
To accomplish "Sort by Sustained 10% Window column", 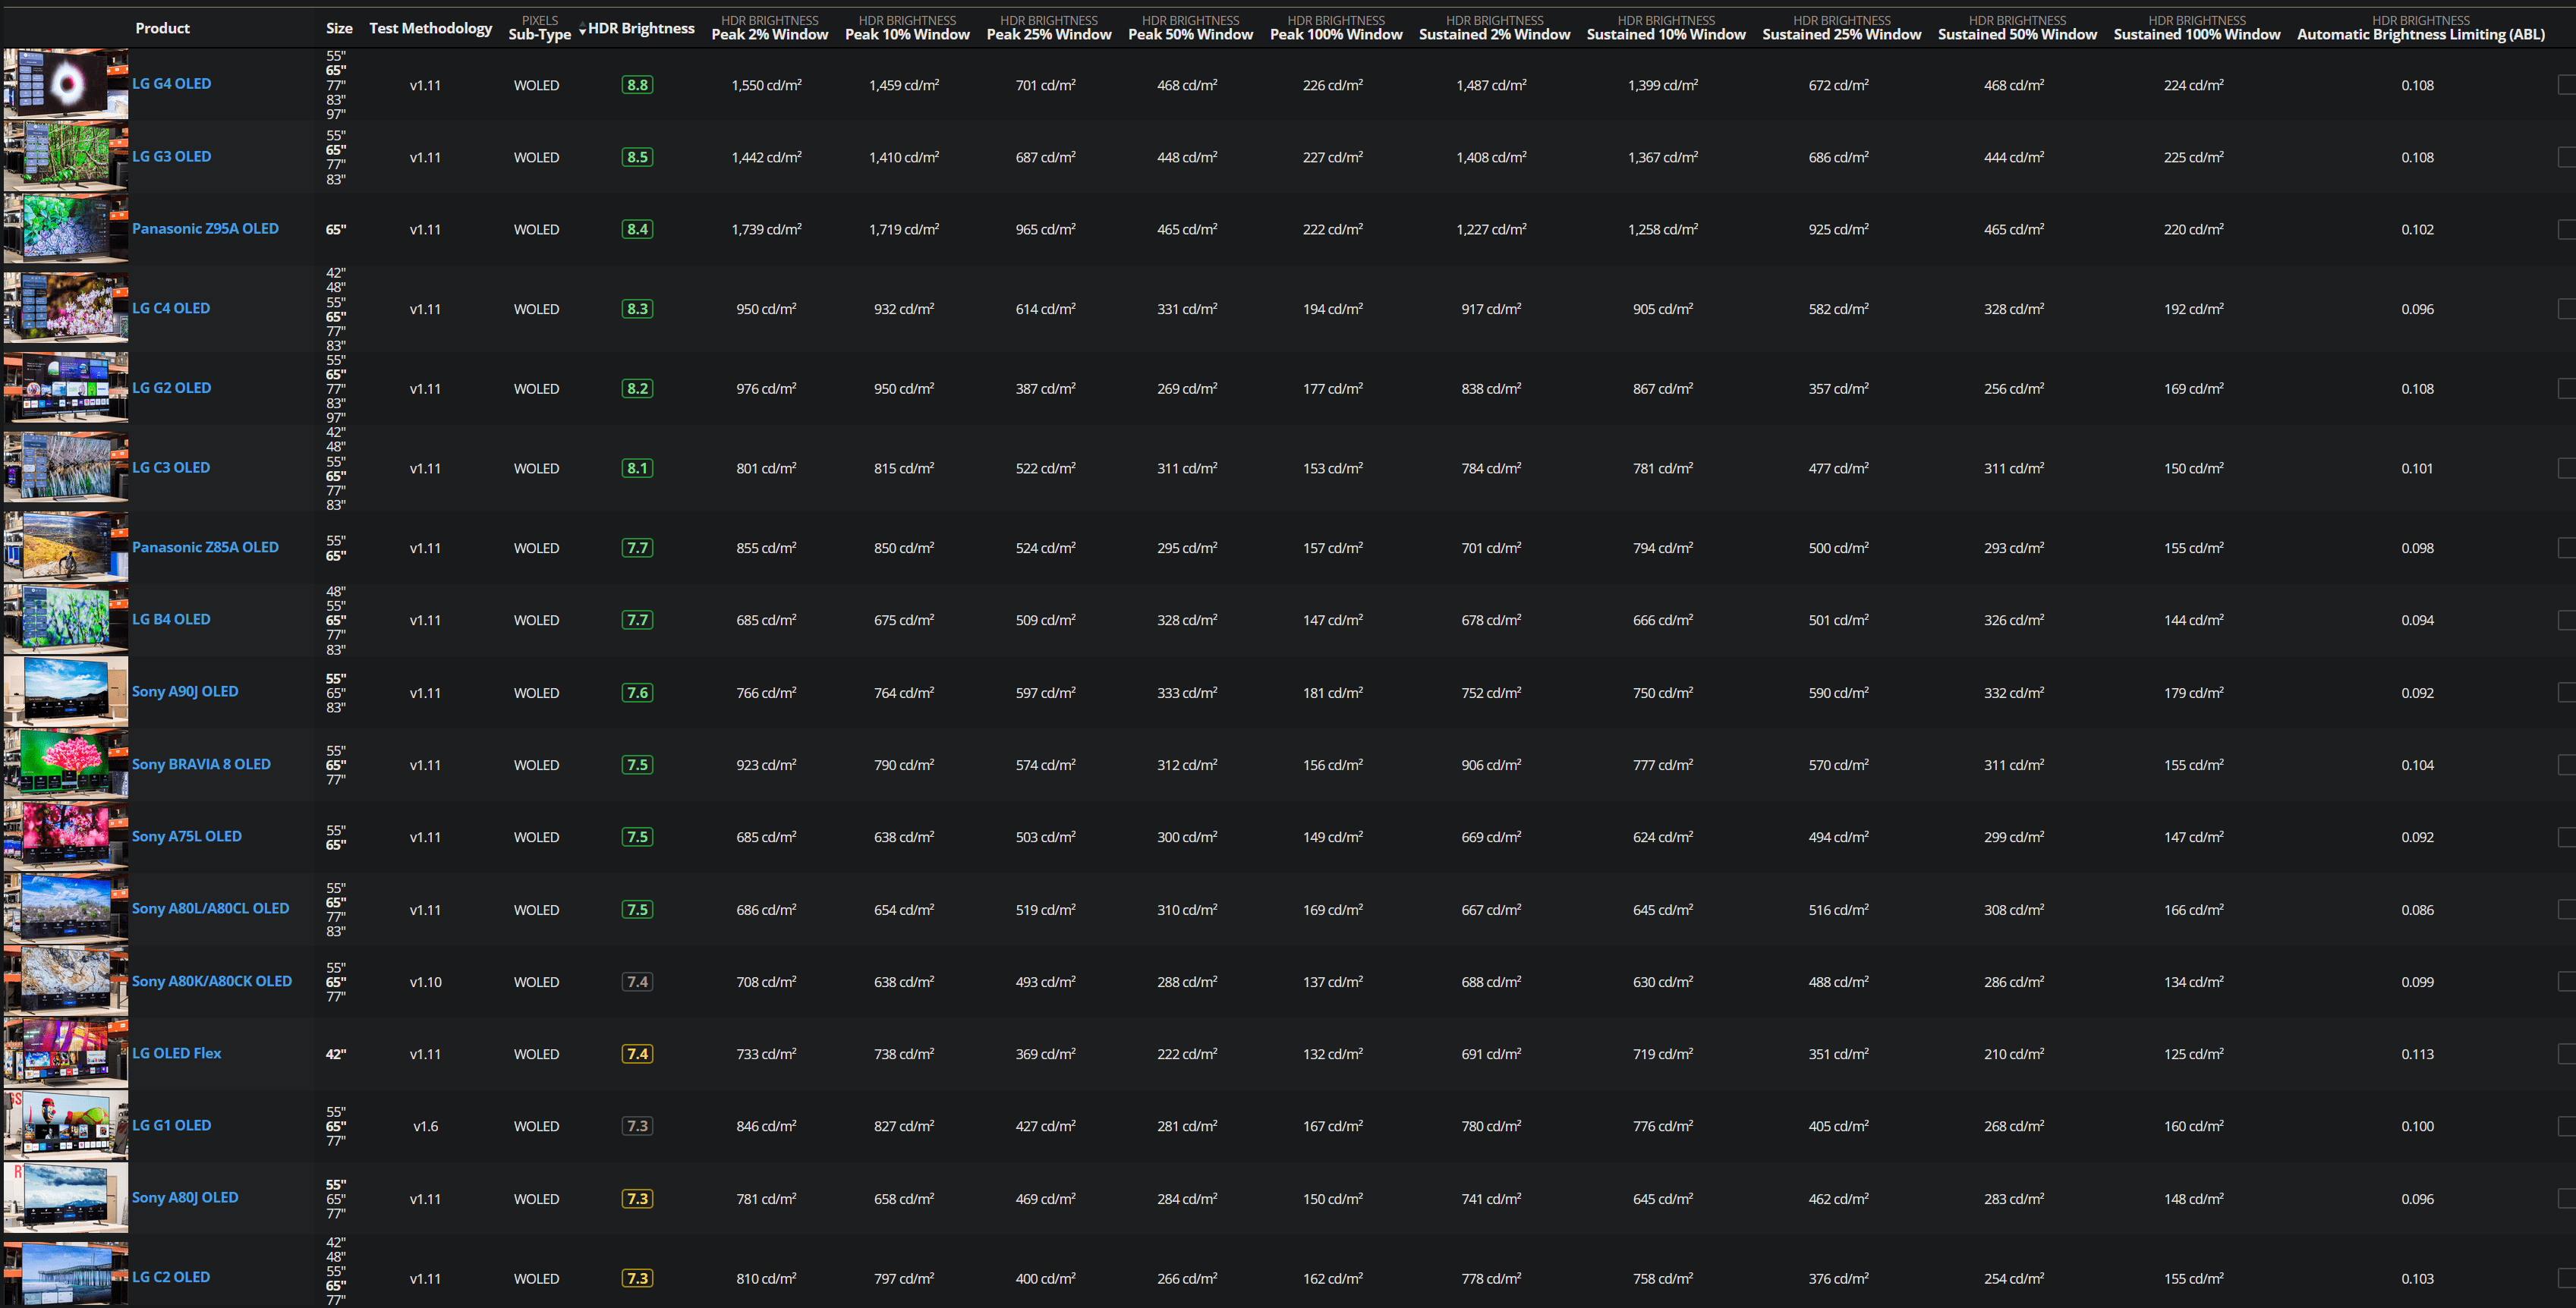I will coord(1666,28).
